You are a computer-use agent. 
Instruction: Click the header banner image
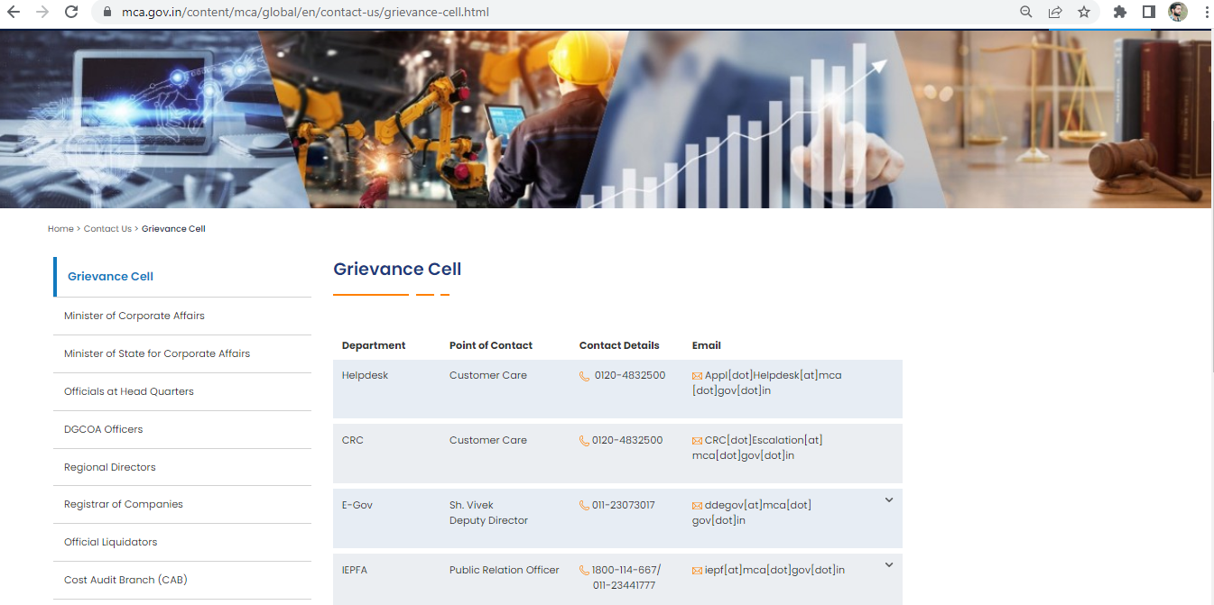[x=605, y=118]
